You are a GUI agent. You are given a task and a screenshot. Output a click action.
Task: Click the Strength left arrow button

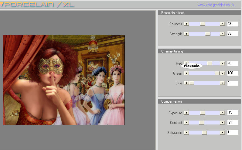point(186,34)
